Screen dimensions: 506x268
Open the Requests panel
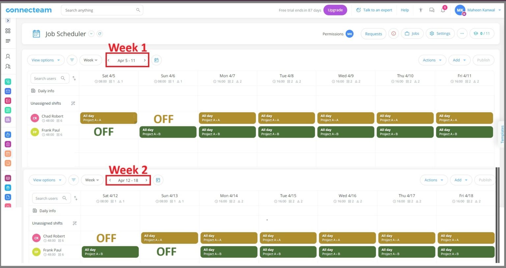coord(373,34)
